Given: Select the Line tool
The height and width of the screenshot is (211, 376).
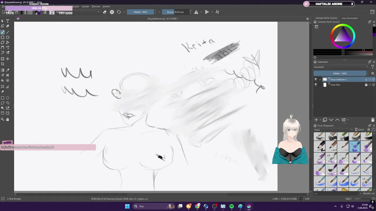Looking at the screenshot, I should tap(8, 32).
